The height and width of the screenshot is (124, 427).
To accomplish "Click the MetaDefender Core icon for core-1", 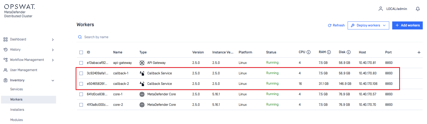I will tap(142, 94).
